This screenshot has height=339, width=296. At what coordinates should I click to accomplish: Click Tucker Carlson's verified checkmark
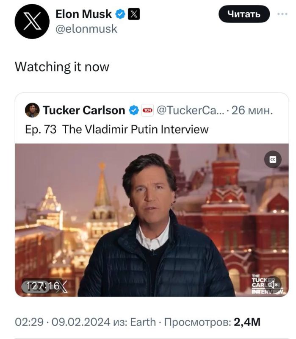(134, 109)
